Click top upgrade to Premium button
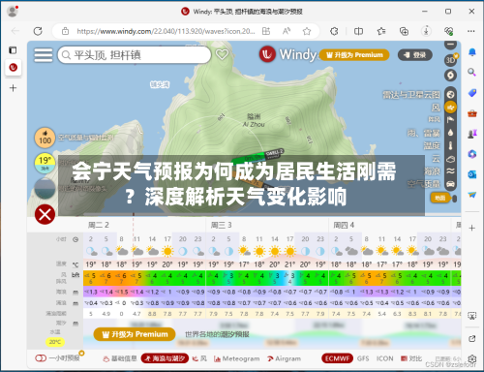 pyautogui.click(x=354, y=55)
